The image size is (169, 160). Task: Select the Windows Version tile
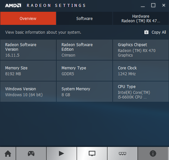coord(28,92)
